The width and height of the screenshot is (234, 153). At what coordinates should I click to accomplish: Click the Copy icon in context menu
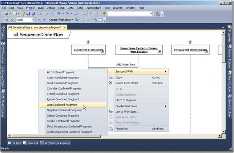pos(110,77)
